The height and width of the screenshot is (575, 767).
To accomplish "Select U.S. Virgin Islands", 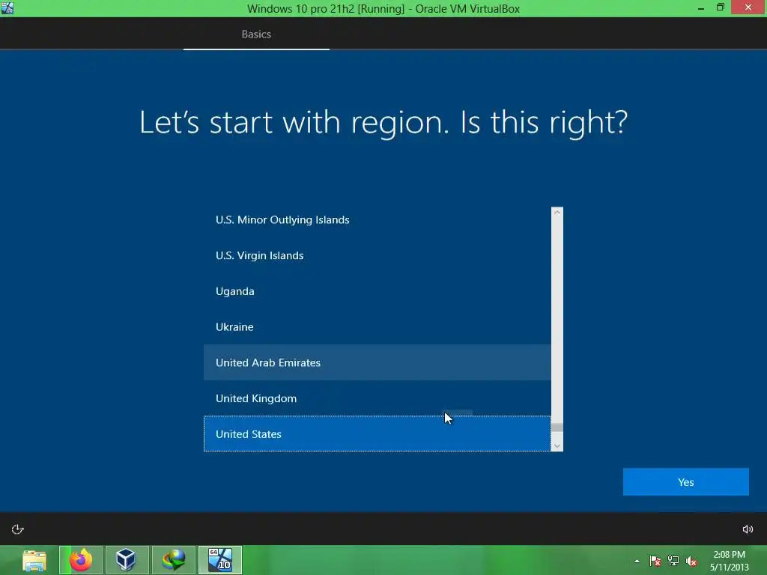I will coord(378,256).
